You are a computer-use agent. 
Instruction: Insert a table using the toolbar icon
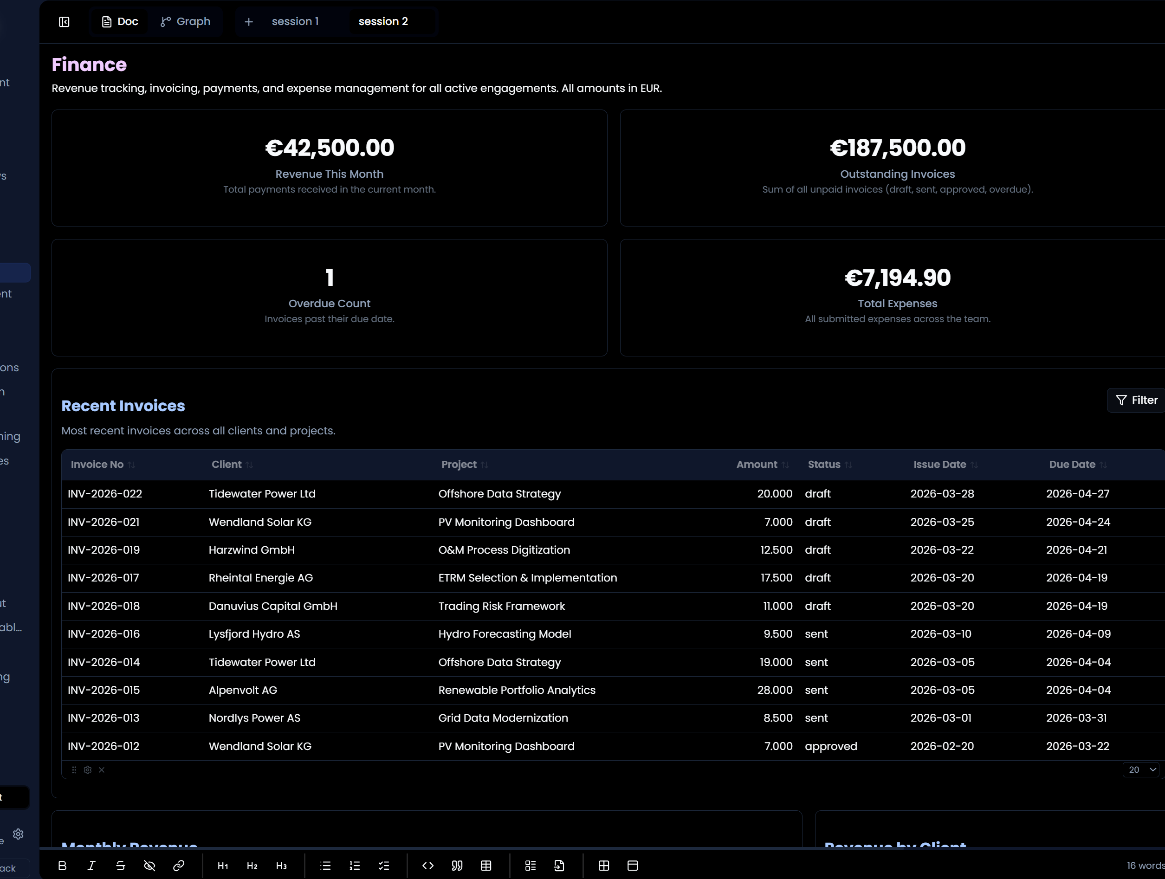click(485, 865)
